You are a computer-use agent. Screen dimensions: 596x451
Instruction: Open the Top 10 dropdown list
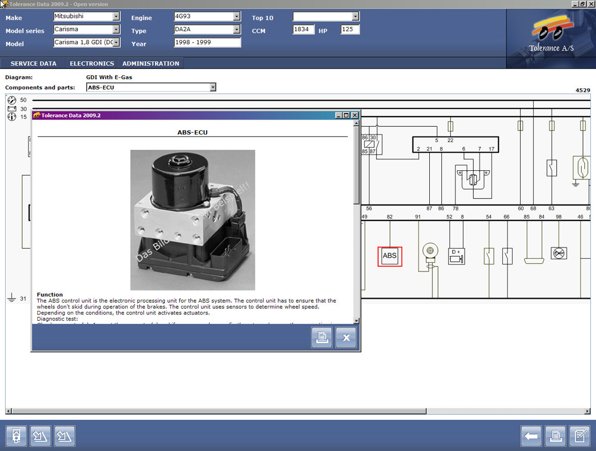pyautogui.click(x=356, y=17)
